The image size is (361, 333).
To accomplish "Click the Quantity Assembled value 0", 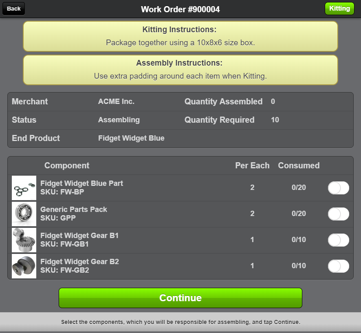I will pos(273,101).
